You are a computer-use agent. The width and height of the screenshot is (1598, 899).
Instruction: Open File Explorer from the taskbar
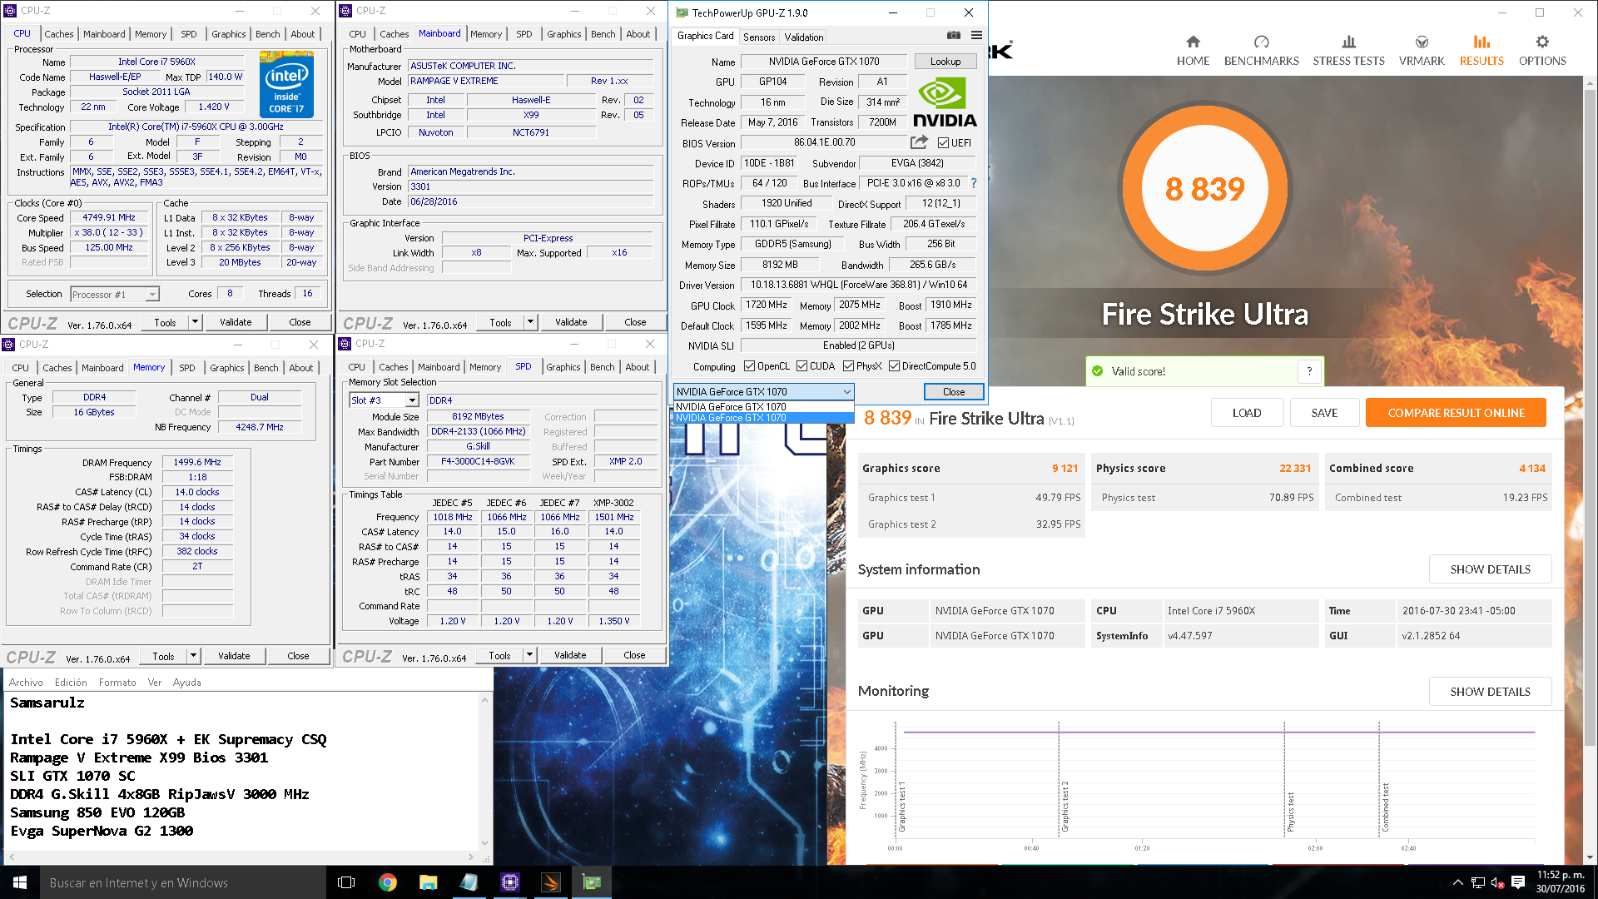[428, 882]
